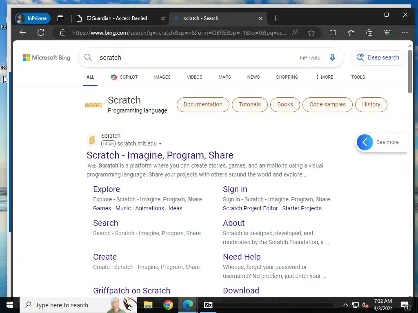Go back using the back arrow
The image size is (418, 313).
23,33
